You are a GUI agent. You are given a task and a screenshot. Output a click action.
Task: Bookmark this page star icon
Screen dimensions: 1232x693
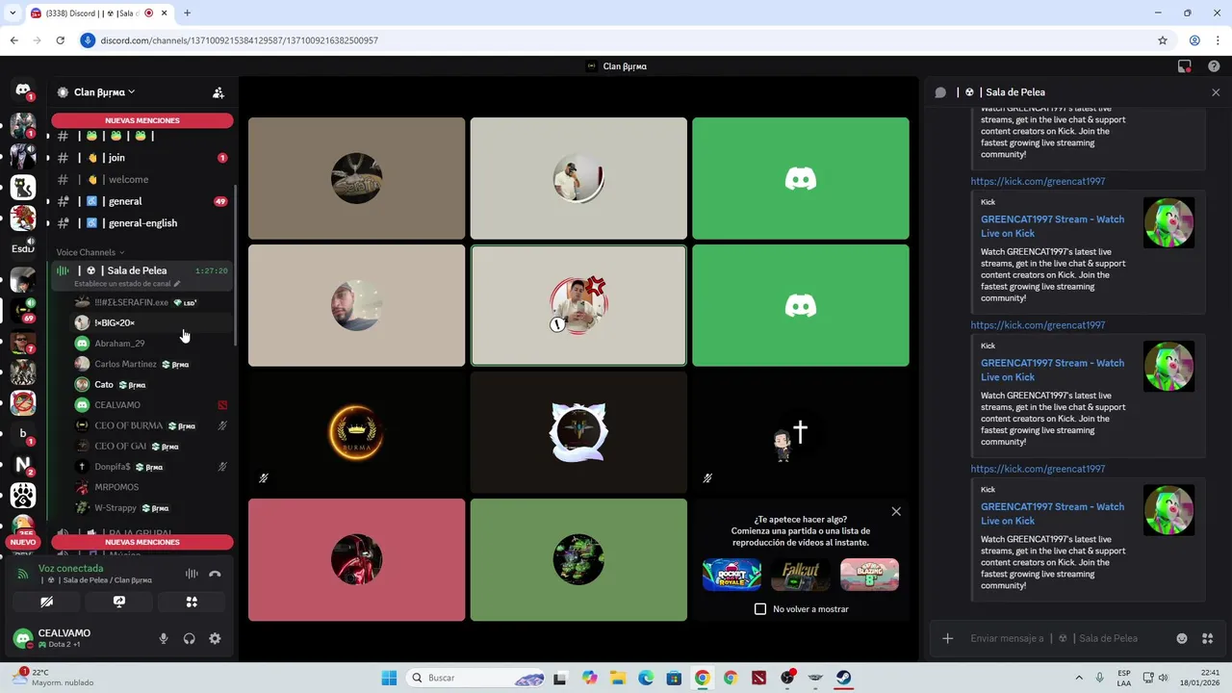coord(1163,40)
